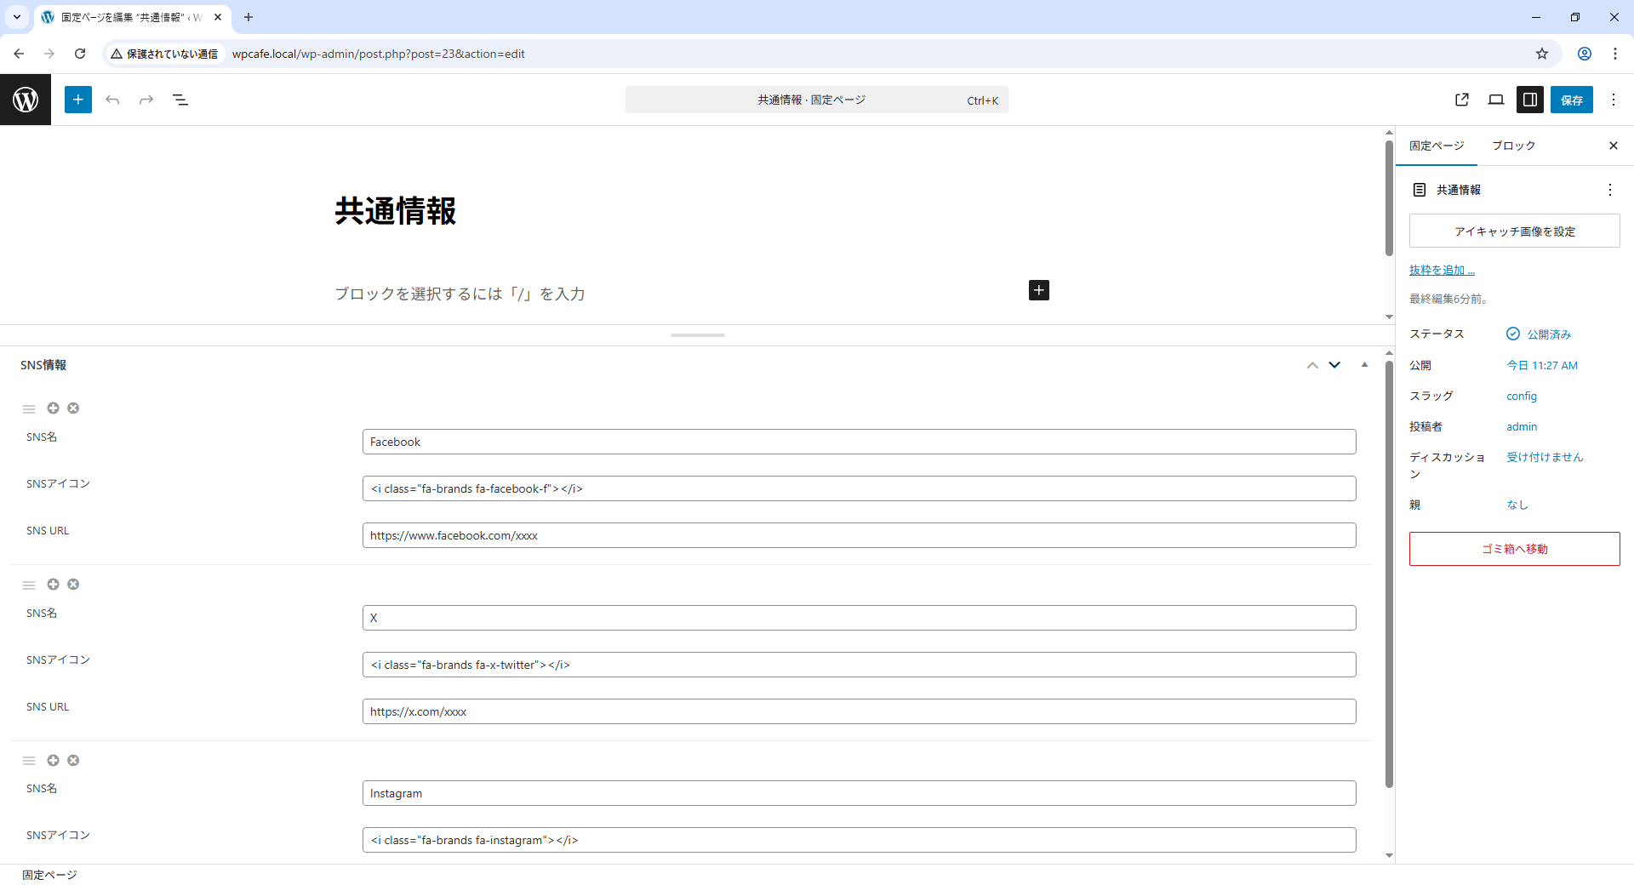View the page in new tab
The image size is (1634, 885).
1462,100
